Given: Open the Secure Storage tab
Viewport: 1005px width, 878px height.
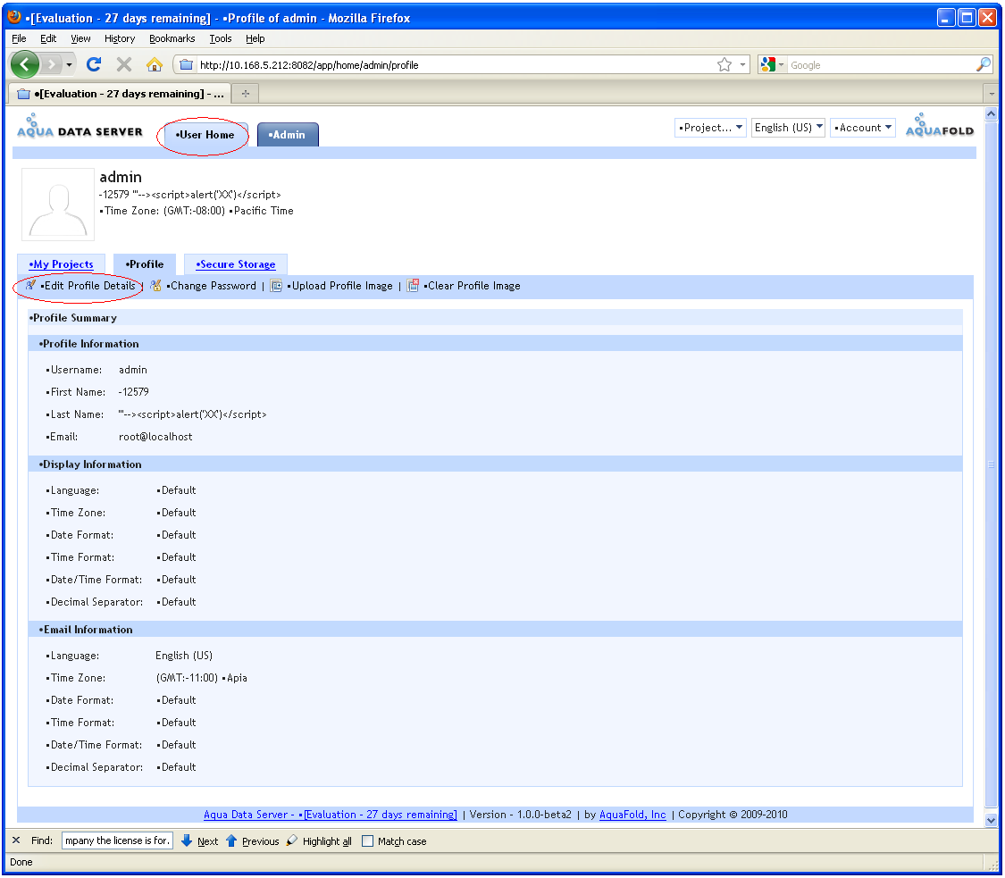Looking at the screenshot, I should tap(236, 264).
